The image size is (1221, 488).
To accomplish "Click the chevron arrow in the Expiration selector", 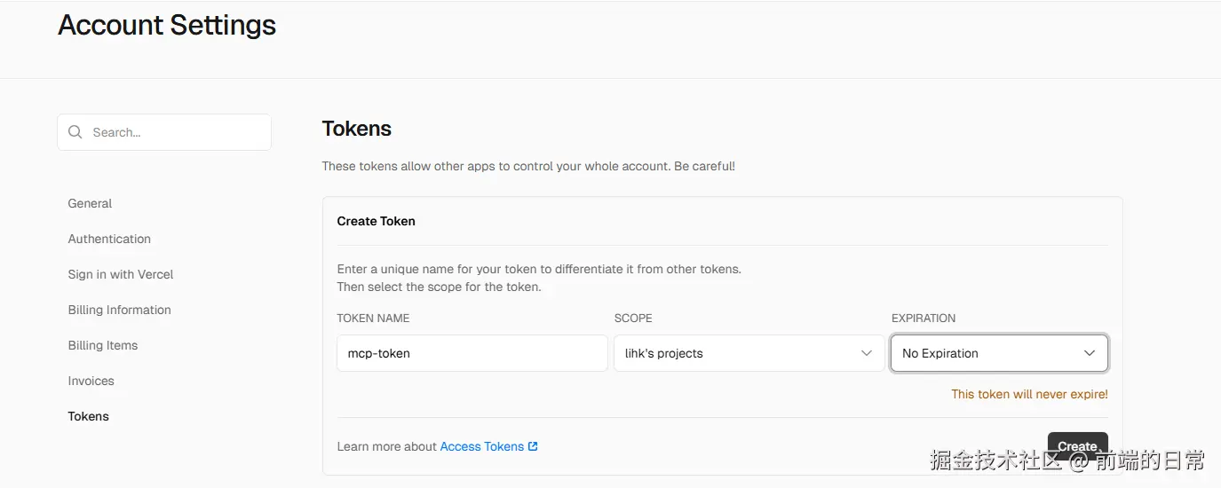I will point(1090,353).
